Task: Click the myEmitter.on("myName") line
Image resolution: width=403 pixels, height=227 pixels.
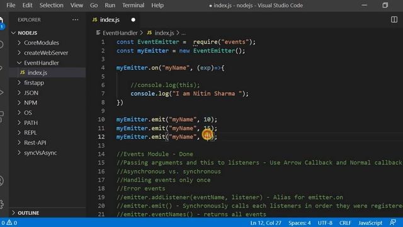Action: (170, 68)
